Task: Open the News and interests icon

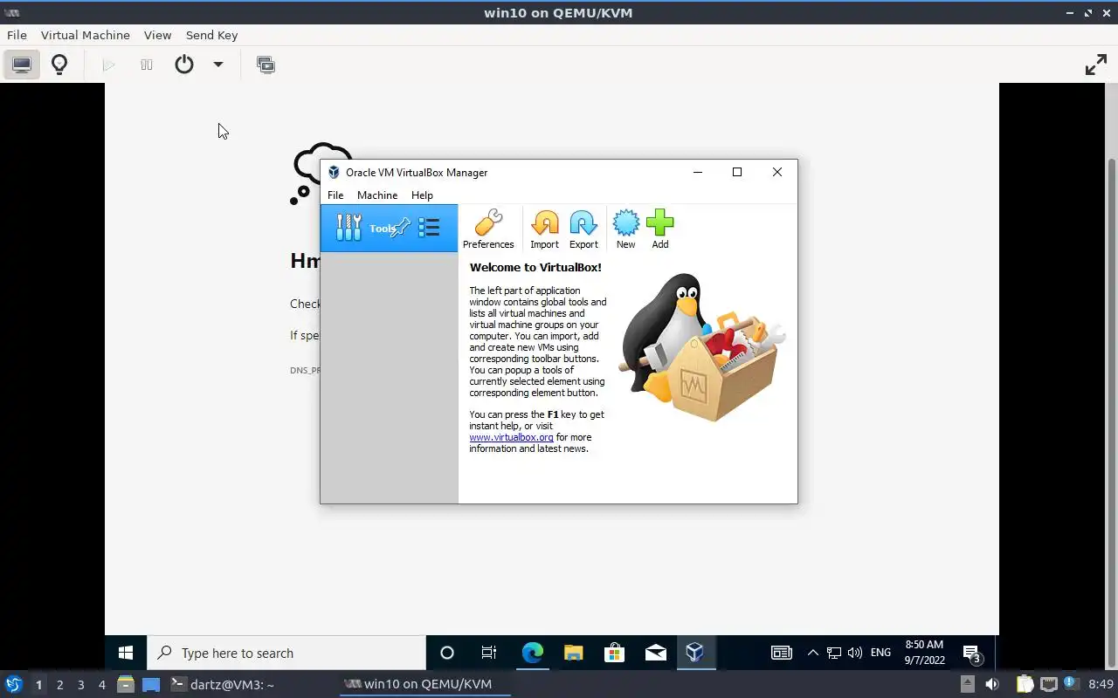Action: [x=781, y=653]
